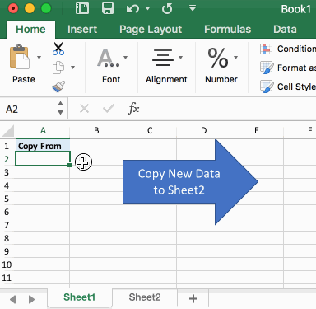316x309 pixels.
Task: Expand the Number dropdown arrow
Action: click(x=235, y=58)
